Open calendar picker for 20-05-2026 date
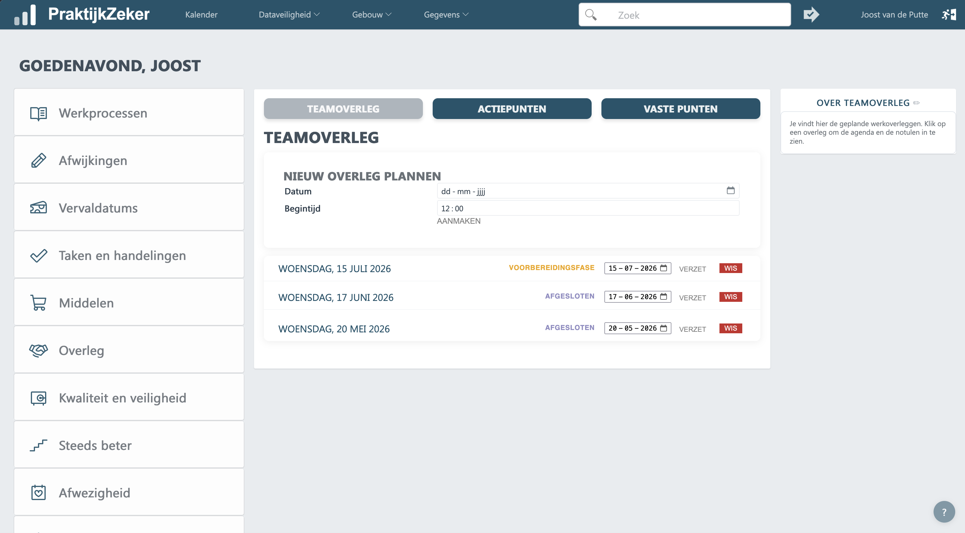965x533 pixels. pyautogui.click(x=663, y=328)
